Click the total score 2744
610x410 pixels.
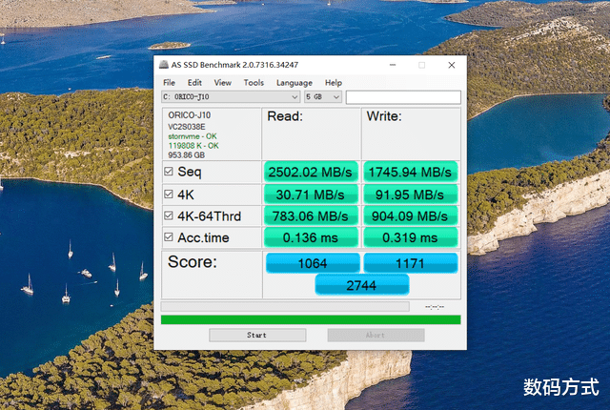coord(362,285)
